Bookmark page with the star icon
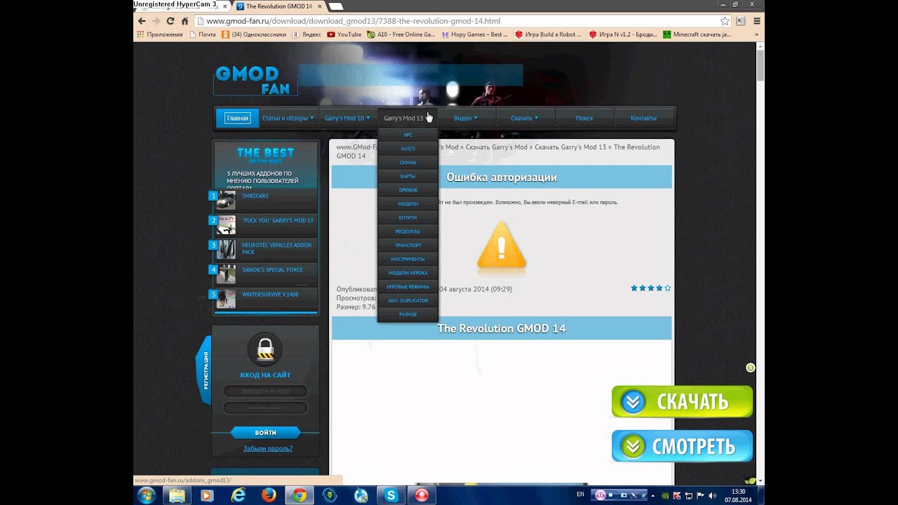Image resolution: width=898 pixels, height=505 pixels. tap(725, 21)
